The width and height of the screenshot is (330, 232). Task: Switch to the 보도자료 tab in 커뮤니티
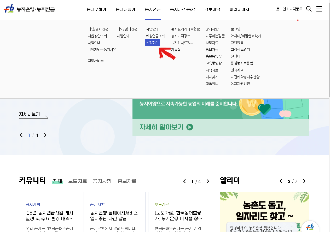point(77,181)
